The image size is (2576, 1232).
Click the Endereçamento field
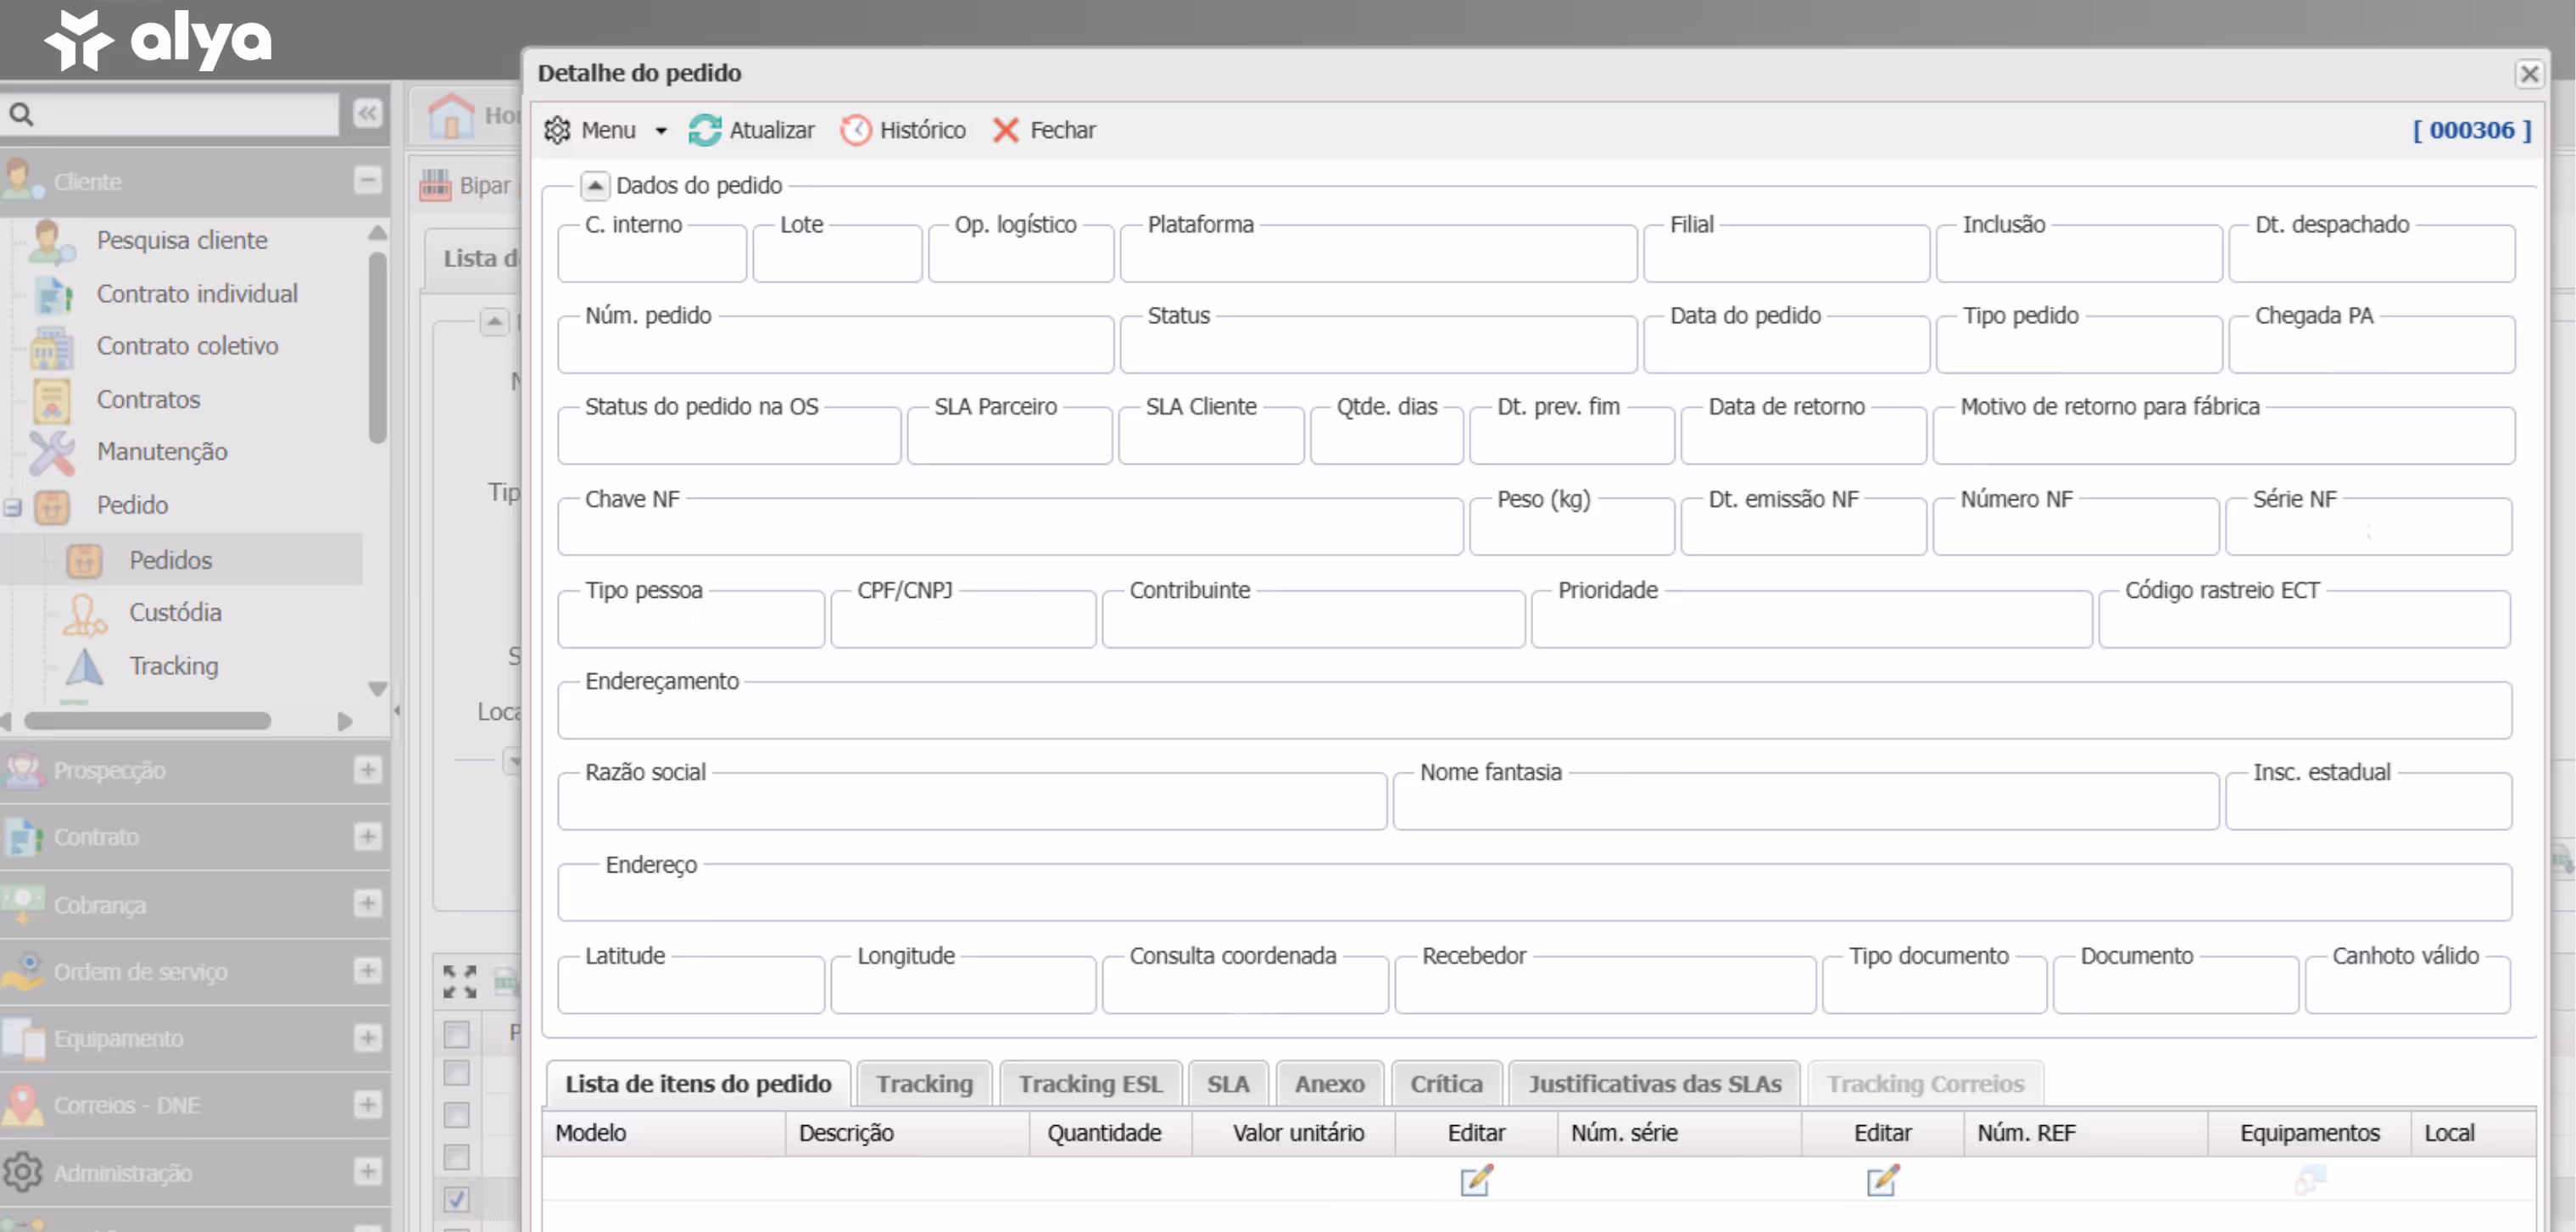[x=1533, y=713]
